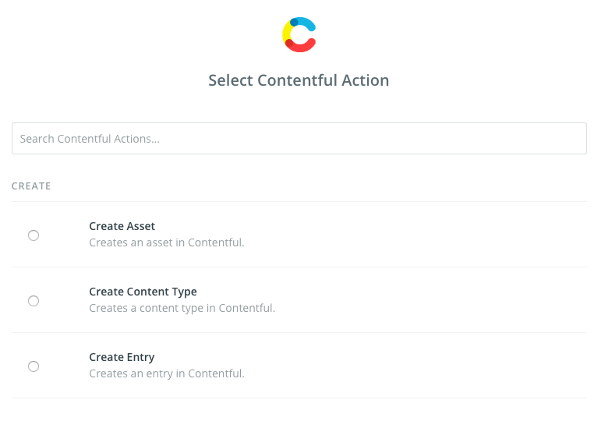
Task: Pick the Create Entry radio button
Action: point(34,366)
